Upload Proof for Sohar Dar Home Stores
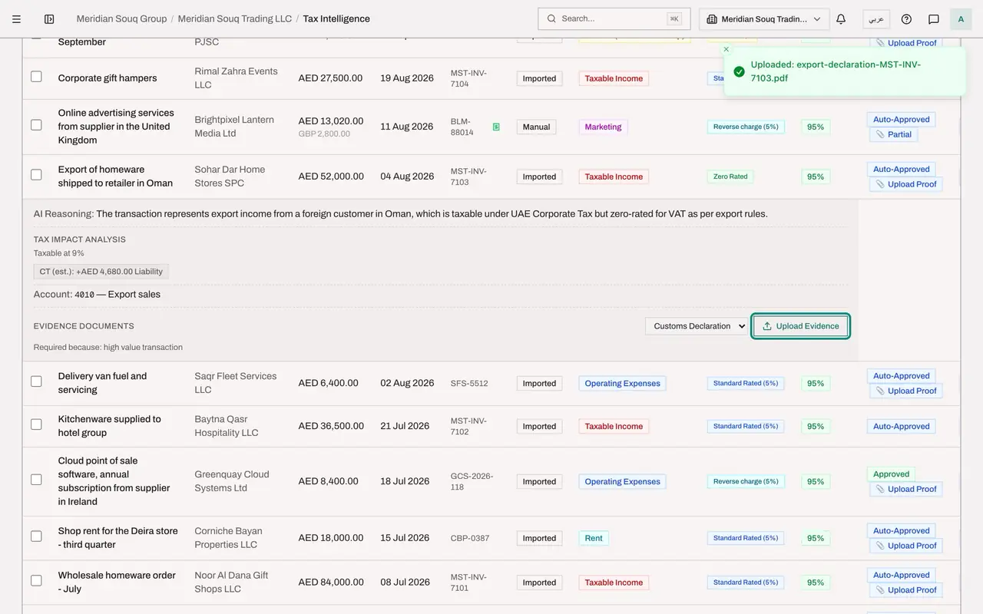The width and height of the screenshot is (983, 614). point(906,184)
